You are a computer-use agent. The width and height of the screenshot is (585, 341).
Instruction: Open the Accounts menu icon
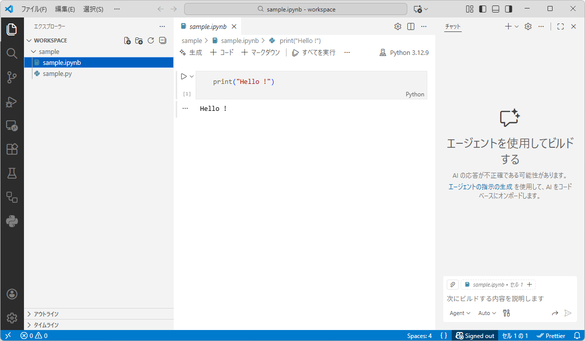(12, 294)
